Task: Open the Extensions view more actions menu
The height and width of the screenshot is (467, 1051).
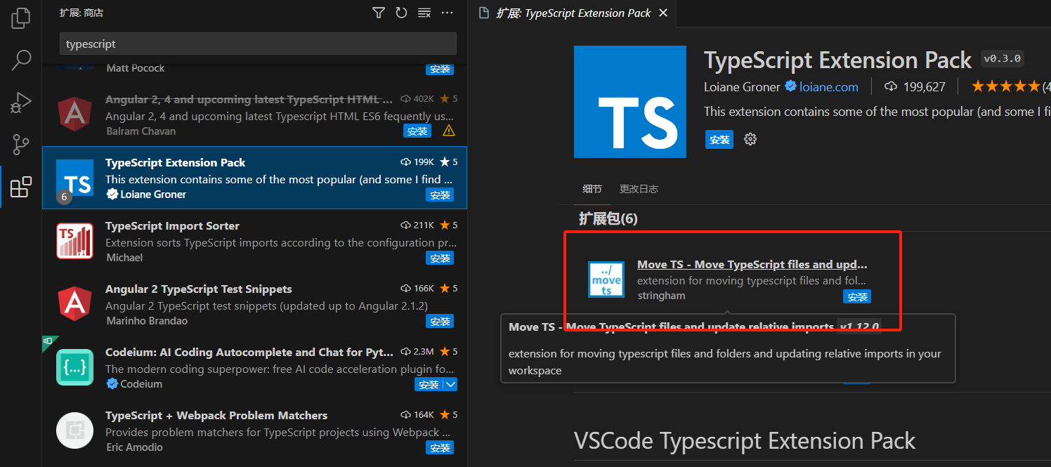Action: (x=447, y=13)
